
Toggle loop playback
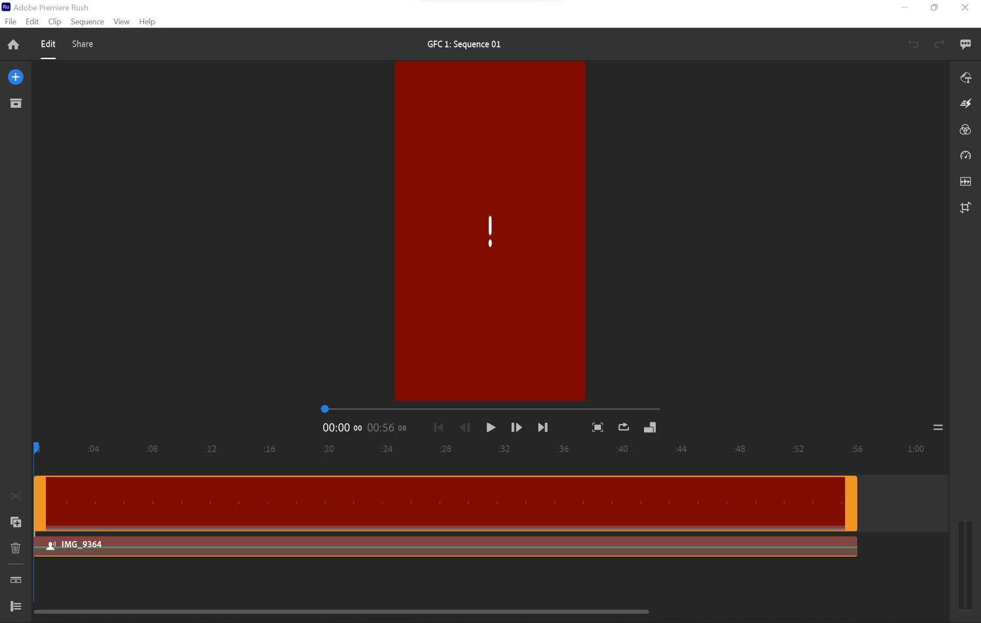coord(624,427)
